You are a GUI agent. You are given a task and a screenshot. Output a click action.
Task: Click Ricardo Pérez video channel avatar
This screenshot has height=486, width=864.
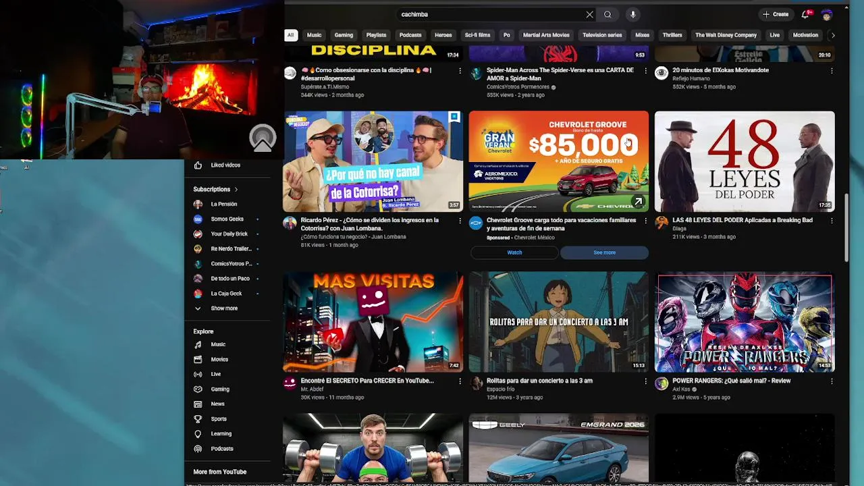tap(290, 223)
